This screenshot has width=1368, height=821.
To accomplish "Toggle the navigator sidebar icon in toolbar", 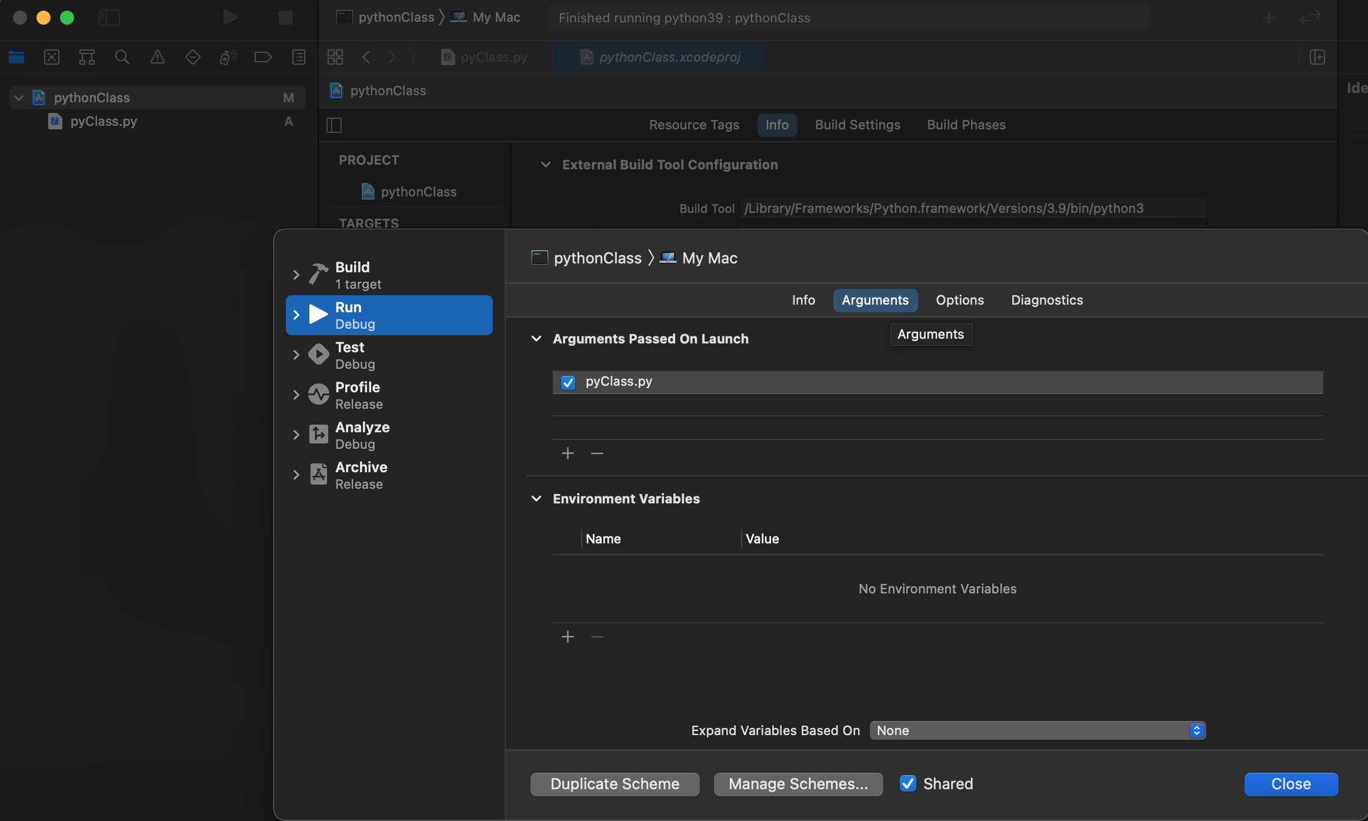I will click(109, 18).
